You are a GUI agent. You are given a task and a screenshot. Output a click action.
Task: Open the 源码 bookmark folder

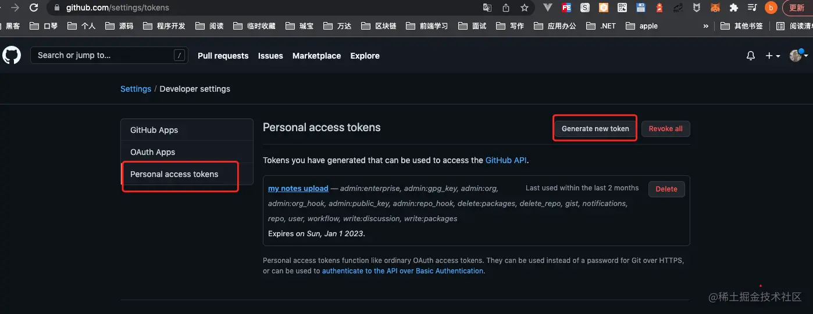(x=119, y=26)
